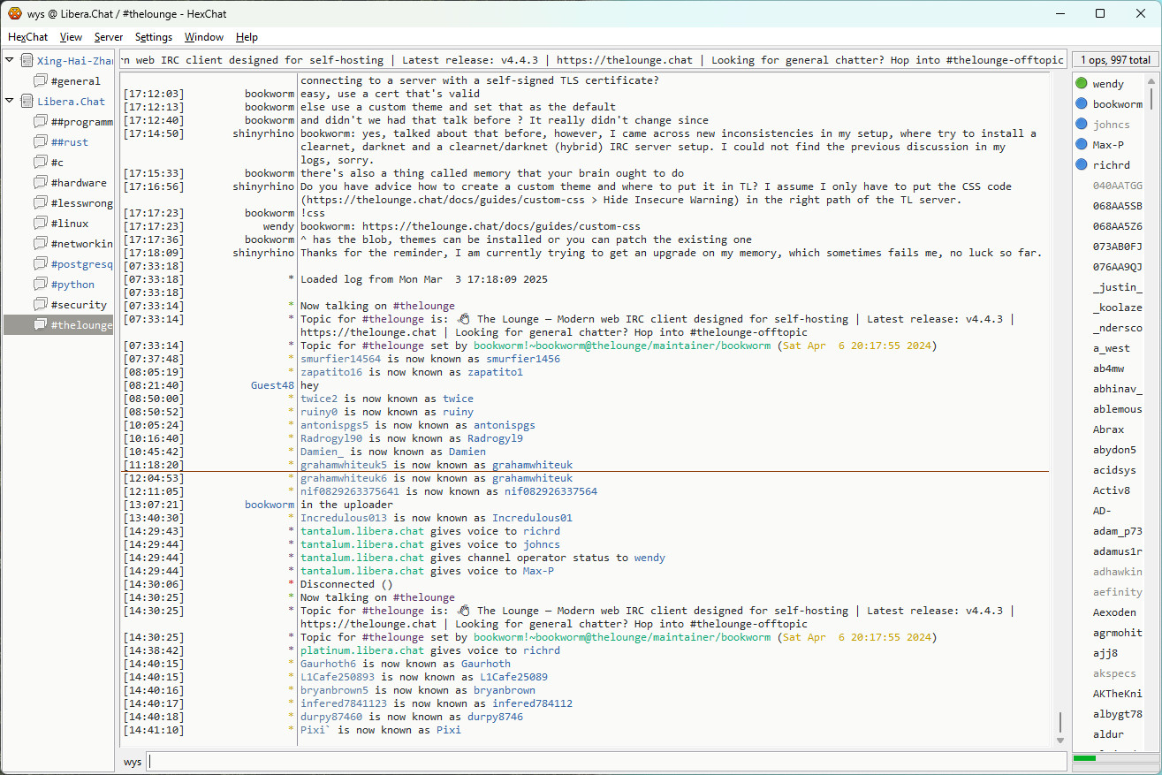Switch to the ##rust channel
The image size is (1162, 775).
click(70, 142)
